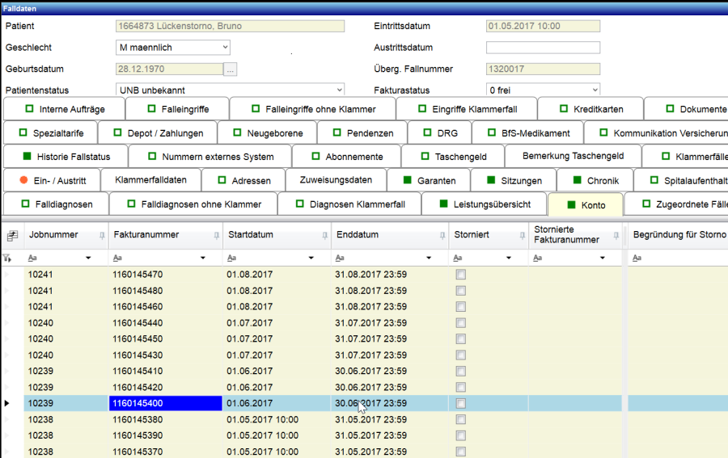
Task: Toggle Storniert checkbox for invoice 1160145380
Action: click(x=461, y=419)
